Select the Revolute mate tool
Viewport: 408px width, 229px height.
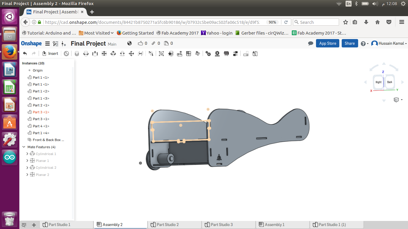86,54
